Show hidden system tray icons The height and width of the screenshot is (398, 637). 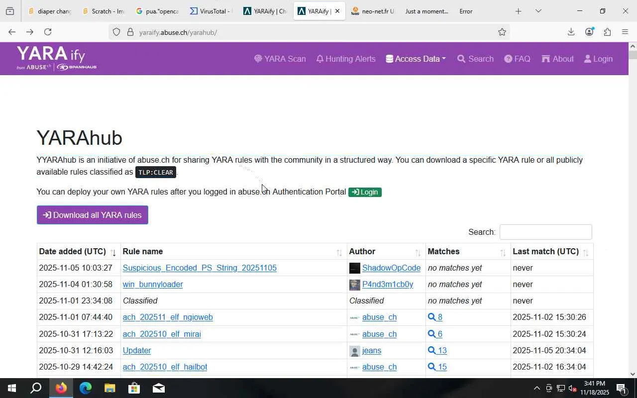coord(536,388)
